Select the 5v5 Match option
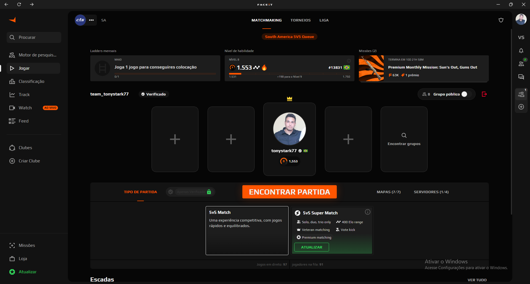530x284 pixels. [x=247, y=231]
